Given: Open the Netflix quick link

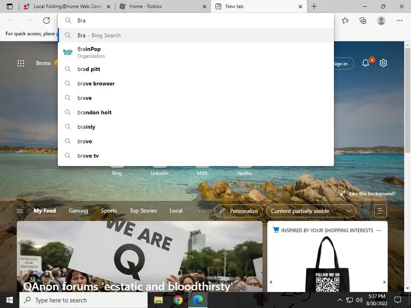Looking at the screenshot, I should pyautogui.click(x=244, y=173).
